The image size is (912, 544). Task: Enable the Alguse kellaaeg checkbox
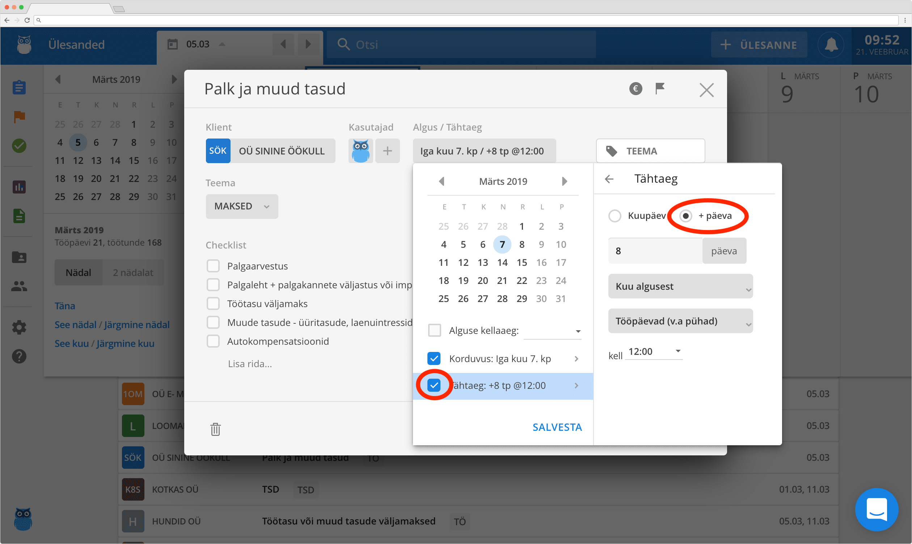[x=435, y=330]
